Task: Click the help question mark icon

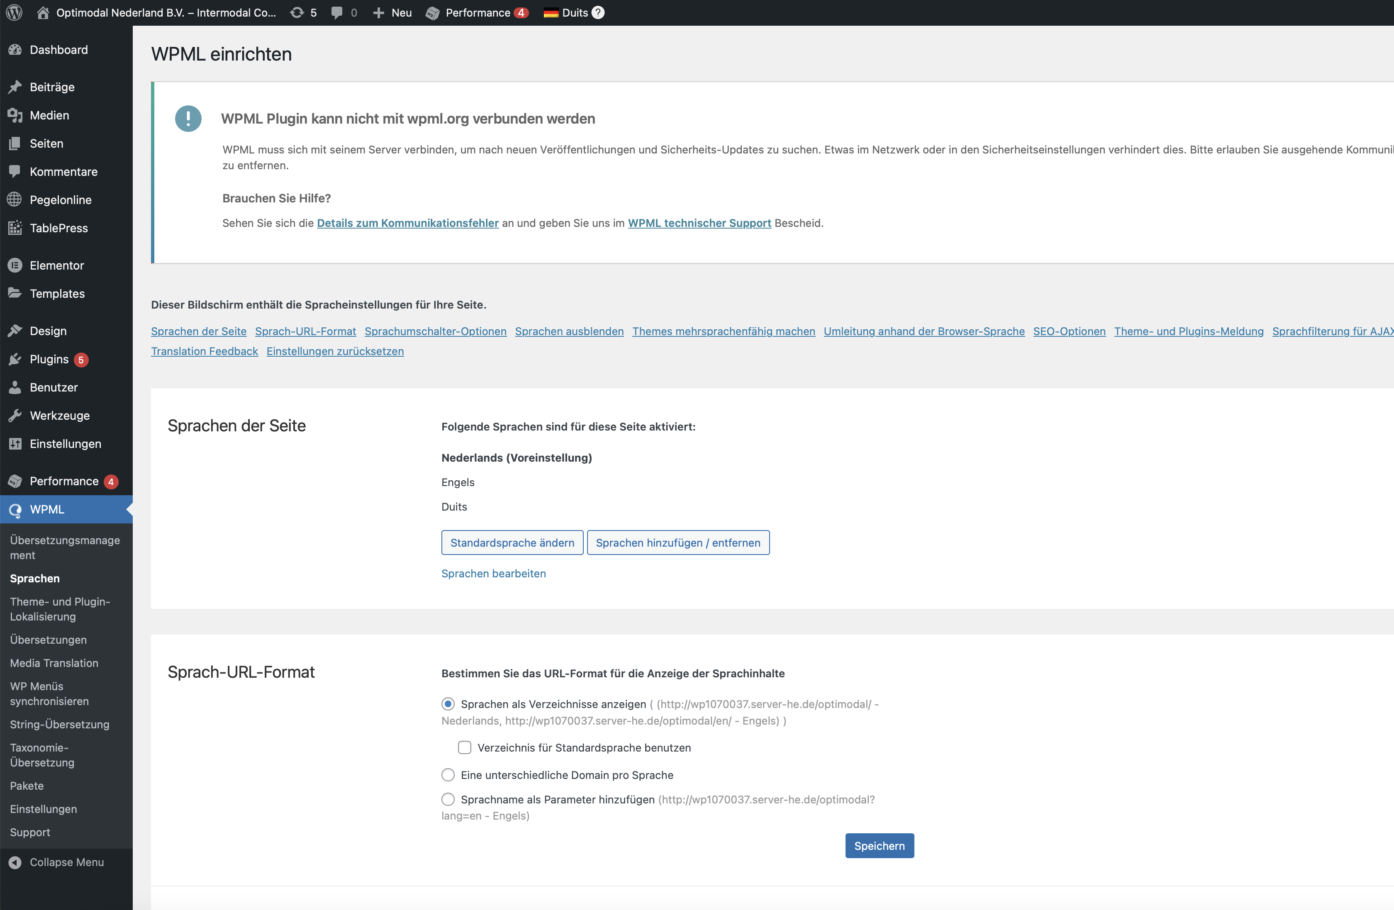Action: (x=598, y=12)
